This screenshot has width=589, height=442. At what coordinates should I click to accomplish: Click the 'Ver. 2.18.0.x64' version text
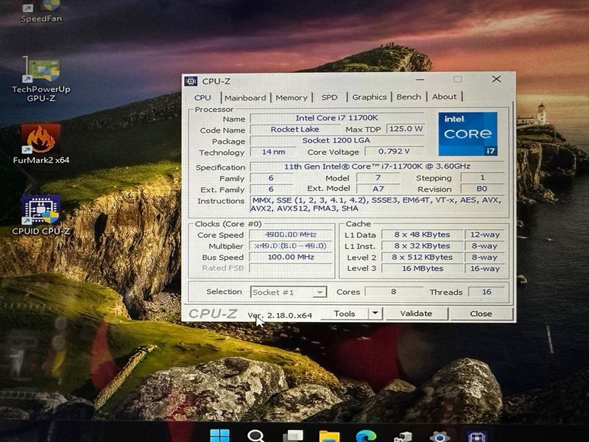[x=280, y=315]
